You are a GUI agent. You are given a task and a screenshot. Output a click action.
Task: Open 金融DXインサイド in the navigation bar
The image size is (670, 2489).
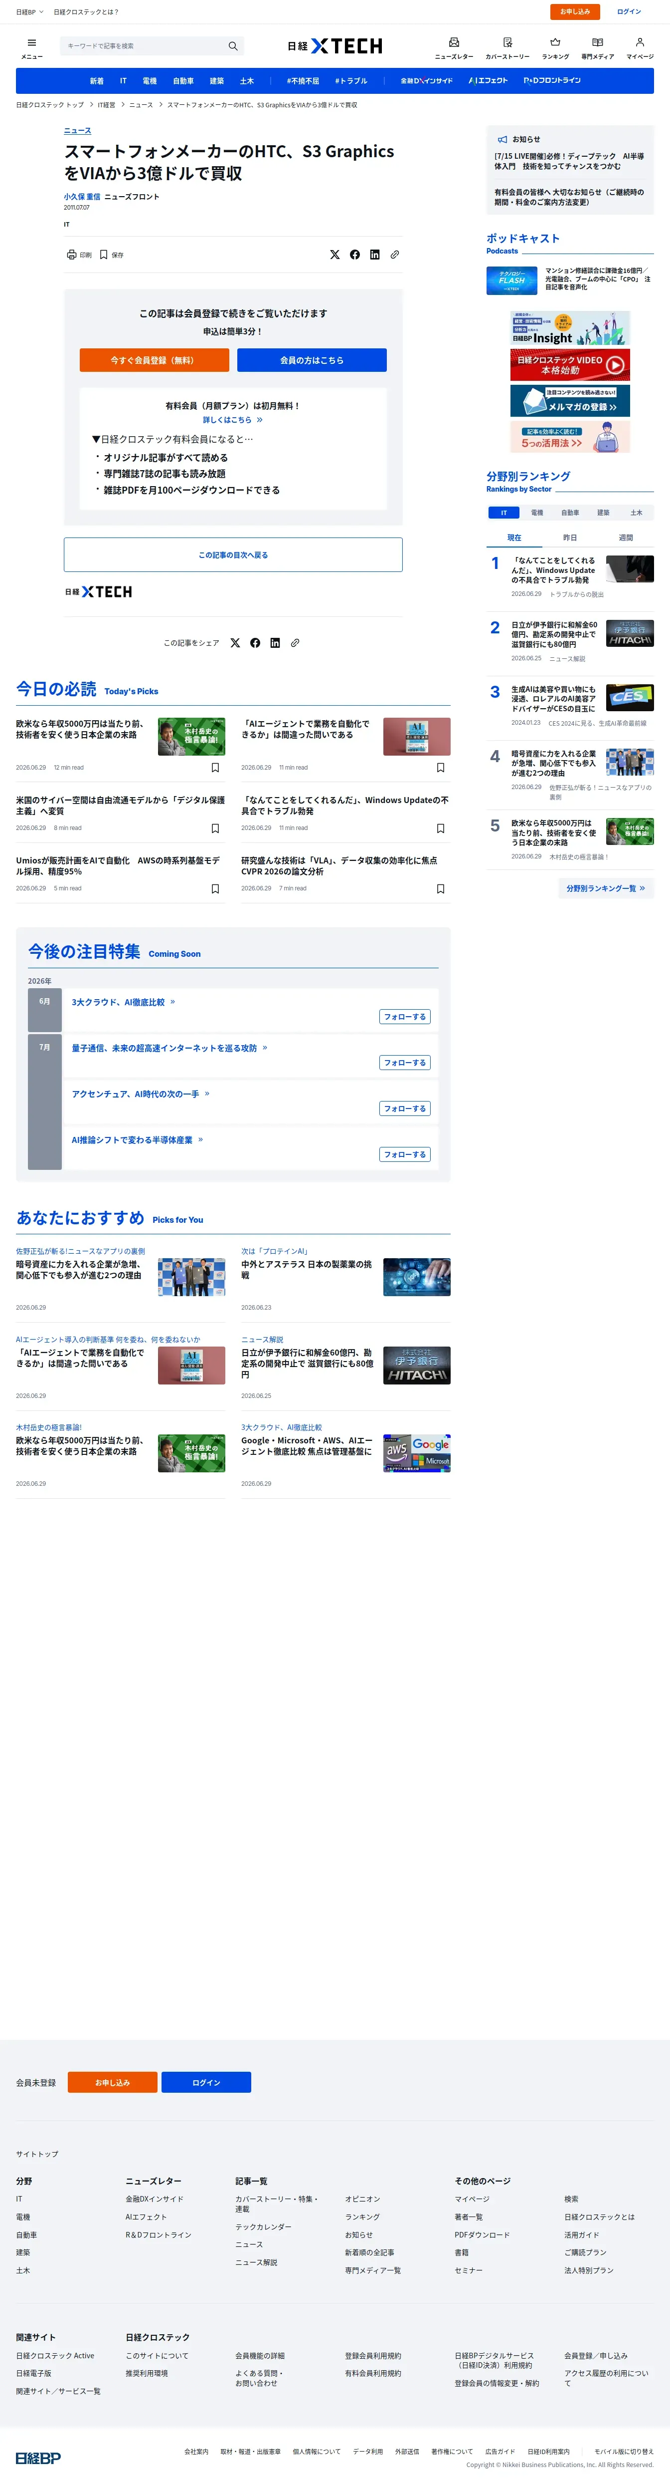pyautogui.click(x=427, y=81)
